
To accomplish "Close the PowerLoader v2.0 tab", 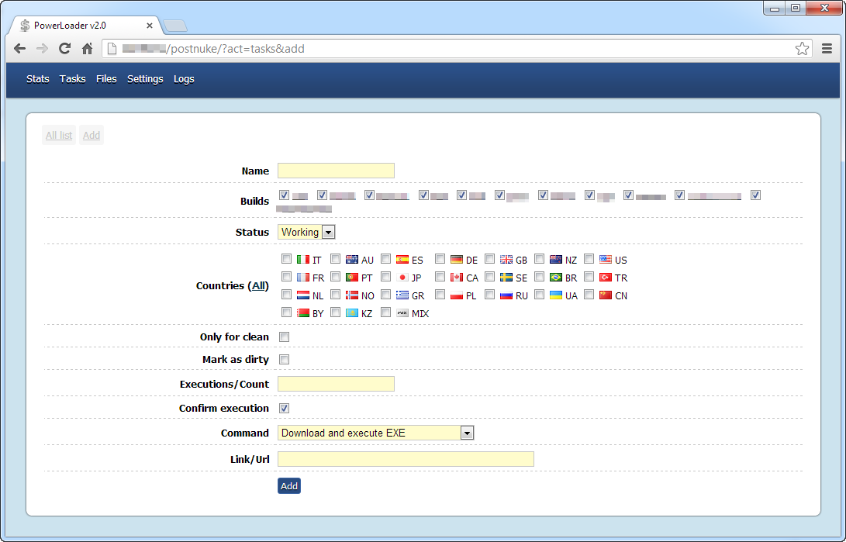I will (150, 26).
